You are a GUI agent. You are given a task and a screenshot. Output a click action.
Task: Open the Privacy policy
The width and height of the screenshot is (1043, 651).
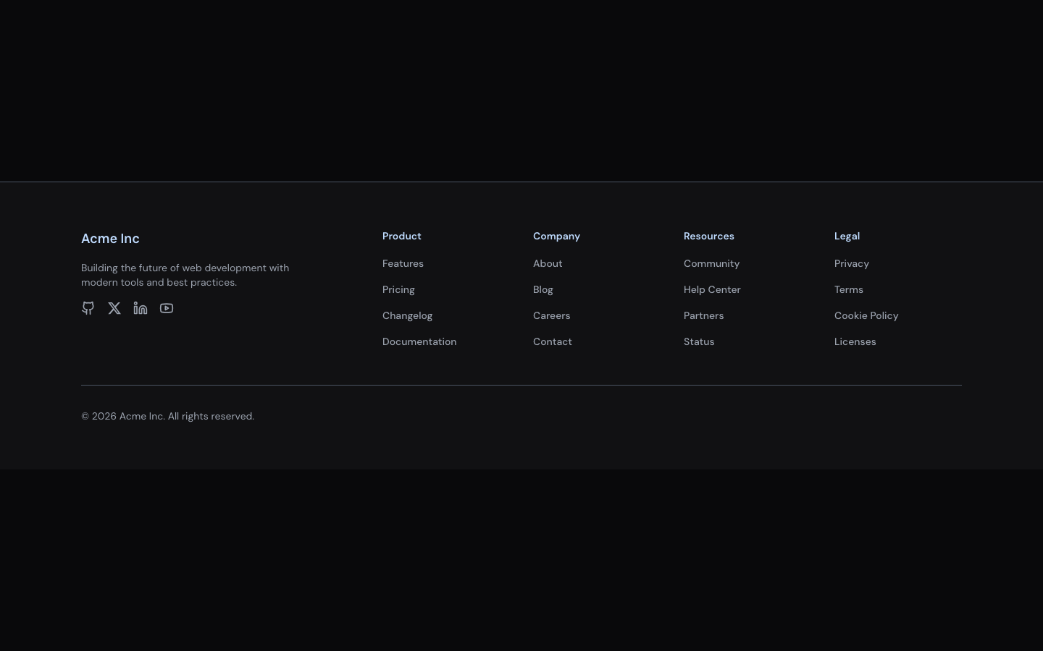coord(852,263)
